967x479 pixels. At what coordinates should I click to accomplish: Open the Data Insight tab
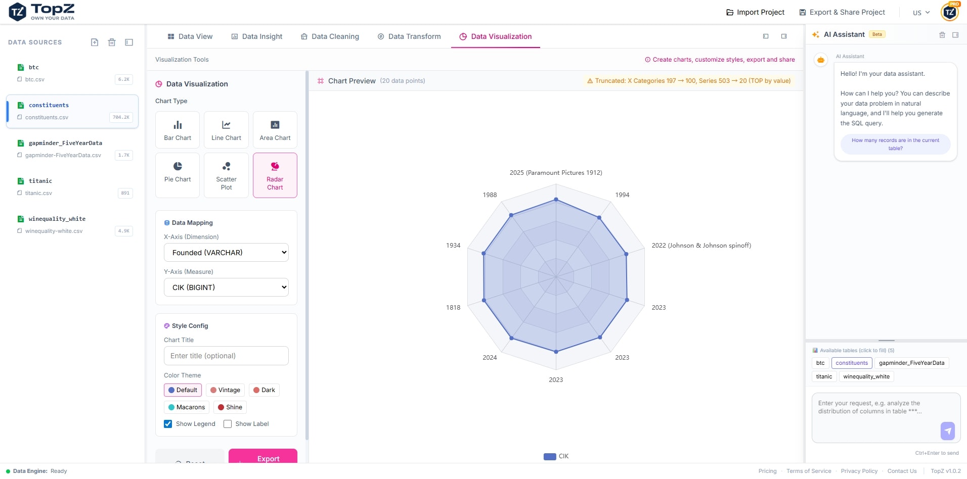(257, 36)
